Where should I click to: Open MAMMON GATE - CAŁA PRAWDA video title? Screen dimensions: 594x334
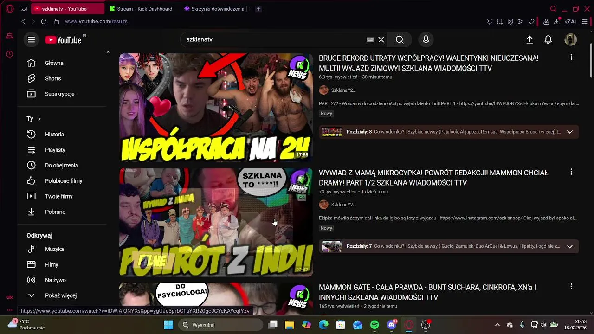point(427,293)
